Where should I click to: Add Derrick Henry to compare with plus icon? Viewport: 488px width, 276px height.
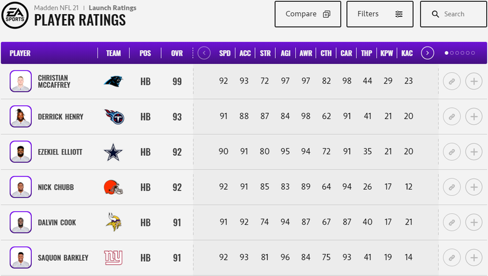point(474,117)
